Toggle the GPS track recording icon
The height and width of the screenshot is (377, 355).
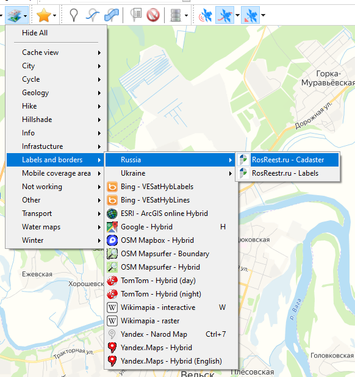coord(224,15)
